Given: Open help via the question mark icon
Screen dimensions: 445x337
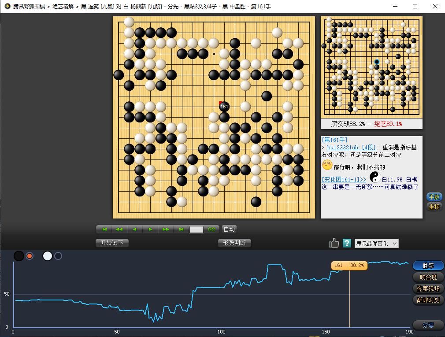Looking at the screenshot, I should click(x=347, y=243).
